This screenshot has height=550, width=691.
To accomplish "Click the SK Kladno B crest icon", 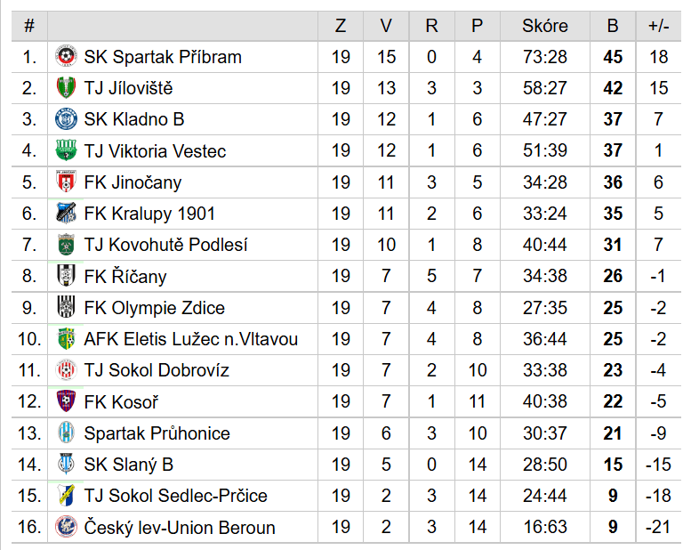I will click(x=66, y=119).
